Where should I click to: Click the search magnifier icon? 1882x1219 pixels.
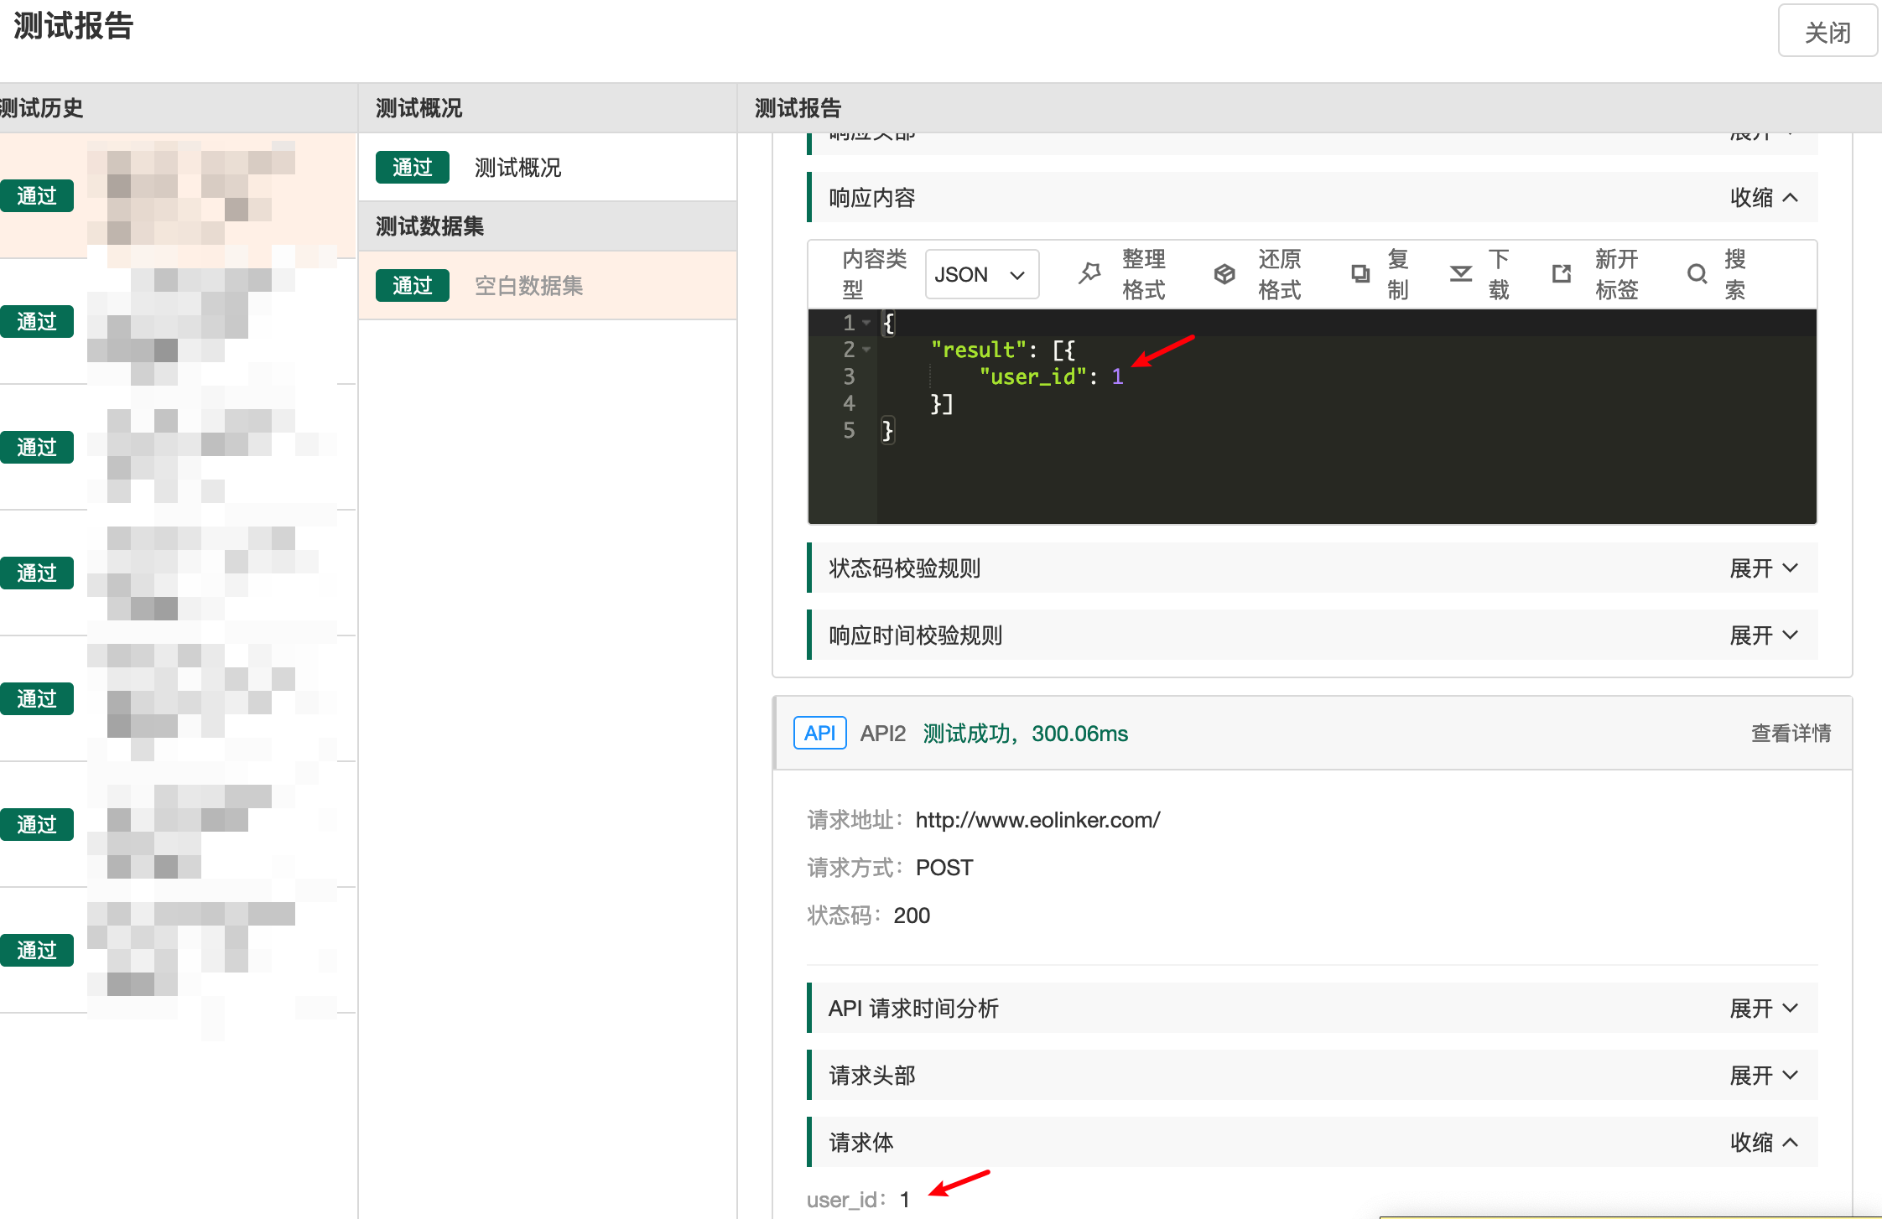pos(1697,273)
